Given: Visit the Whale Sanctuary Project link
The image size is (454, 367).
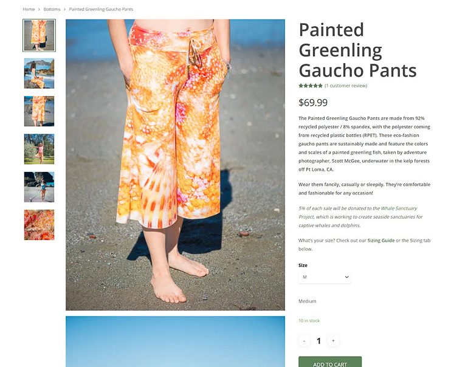Looking at the screenshot, I should click(x=399, y=208).
